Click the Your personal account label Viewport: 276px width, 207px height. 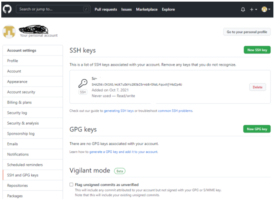tap(39, 35)
